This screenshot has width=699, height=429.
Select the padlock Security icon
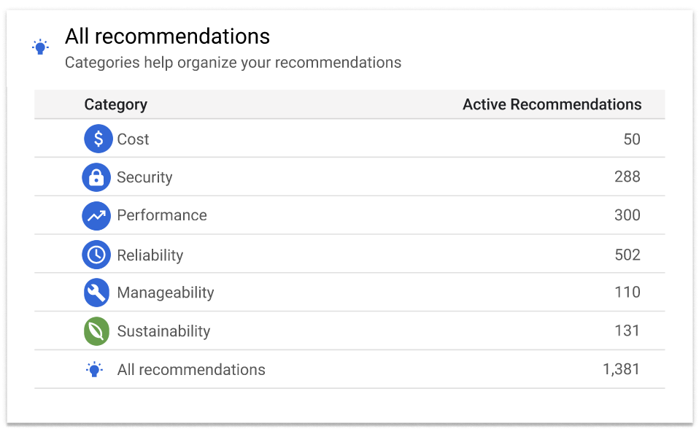click(x=96, y=177)
